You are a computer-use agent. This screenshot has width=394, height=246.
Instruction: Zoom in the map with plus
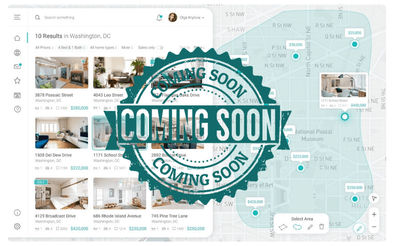pyautogui.click(x=374, y=215)
